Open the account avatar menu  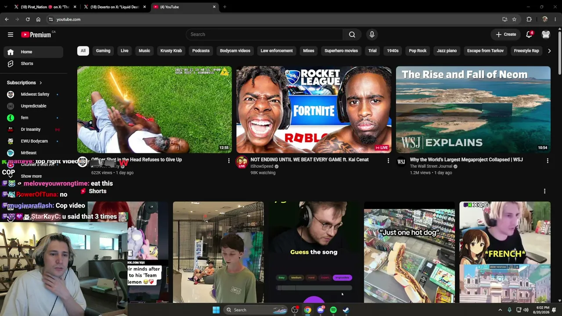click(x=546, y=34)
